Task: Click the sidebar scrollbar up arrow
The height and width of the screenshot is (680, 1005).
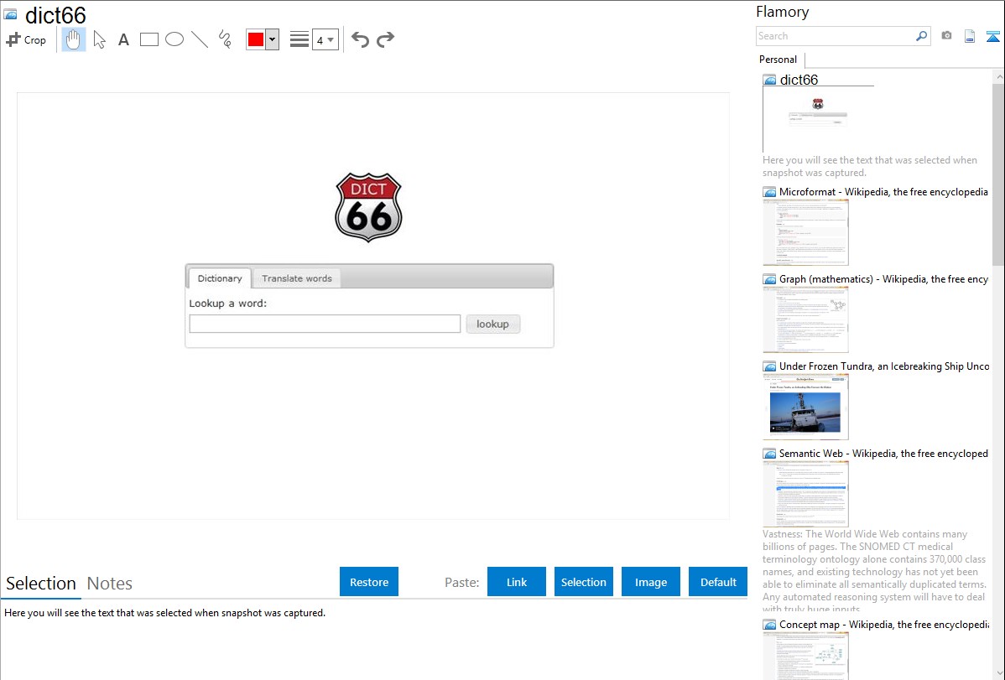Action: pyautogui.click(x=998, y=76)
